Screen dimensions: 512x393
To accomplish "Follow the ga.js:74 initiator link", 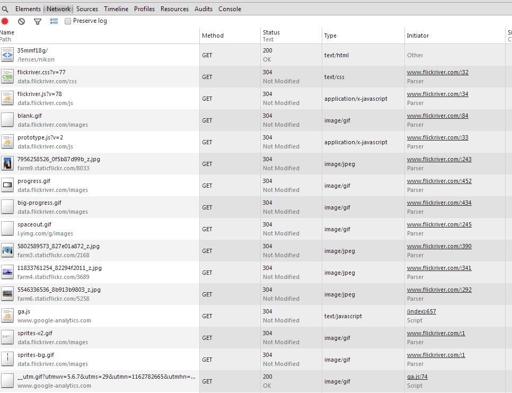I will (x=417, y=377).
